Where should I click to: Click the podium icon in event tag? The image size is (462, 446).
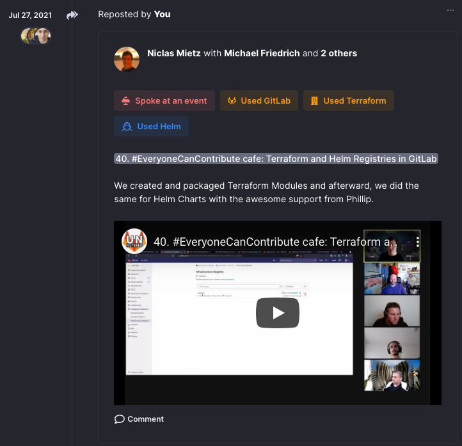coord(126,100)
